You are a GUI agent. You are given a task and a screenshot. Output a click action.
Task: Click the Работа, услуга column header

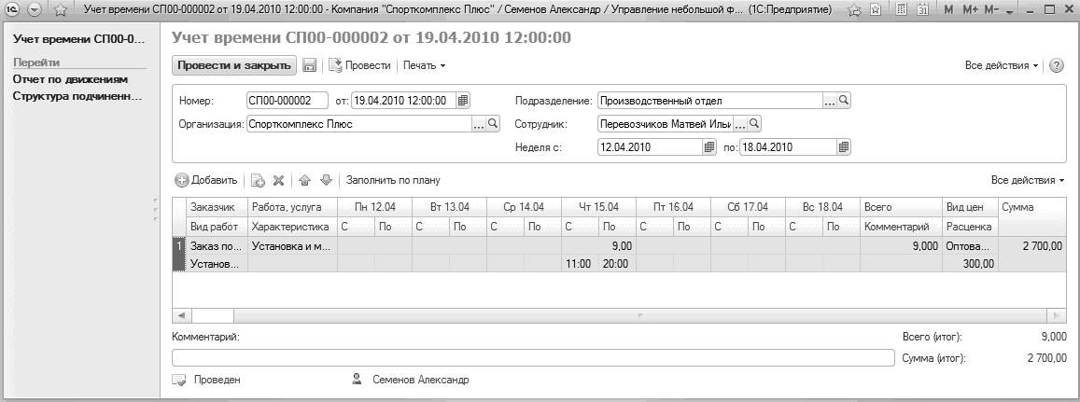293,207
